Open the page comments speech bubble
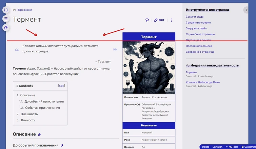 pos(147,20)
